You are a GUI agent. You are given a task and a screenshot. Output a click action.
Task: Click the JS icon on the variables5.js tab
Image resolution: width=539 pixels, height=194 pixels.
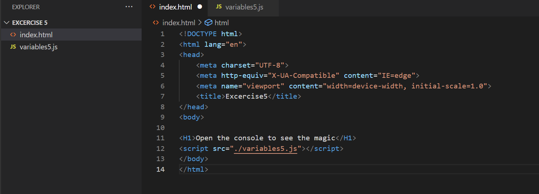(x=219, y=7)
